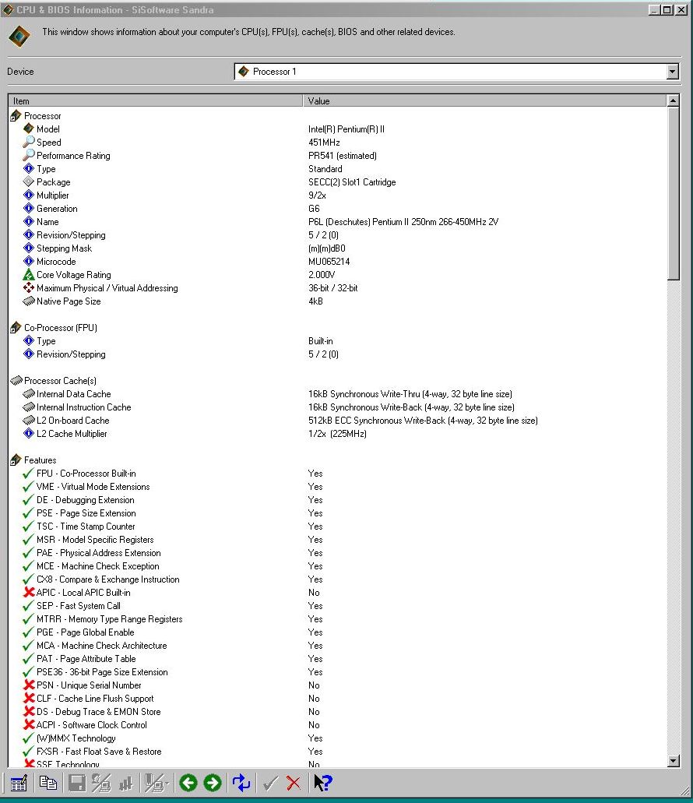Click the P6L (Deschutes) Pentium II name value

[x=403, y=222]
